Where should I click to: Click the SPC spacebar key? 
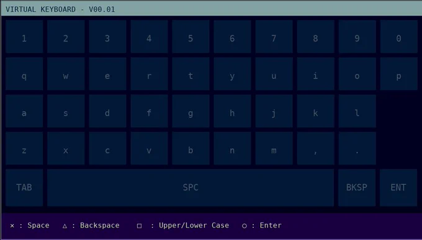(191, 187)
